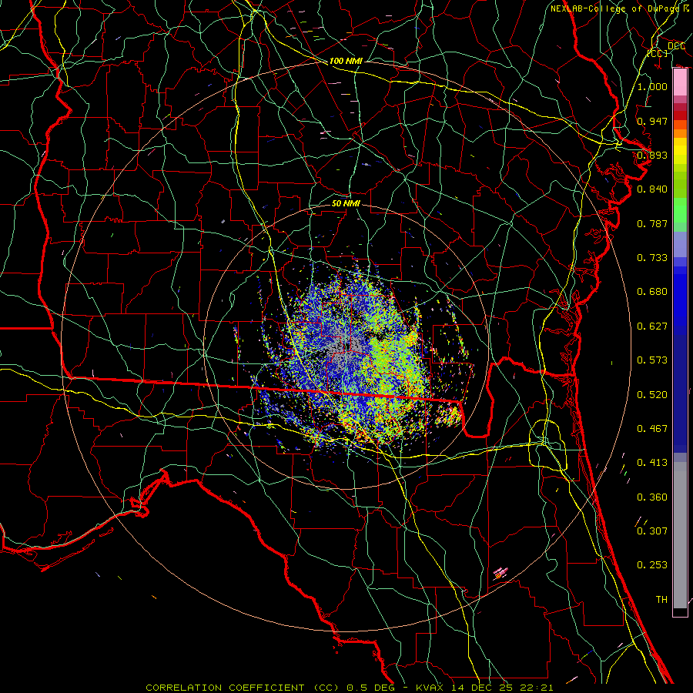Click the 50 NMI range ring label
Image resolution: width=693 pixels, height=693 pixels.
[346, 203]
